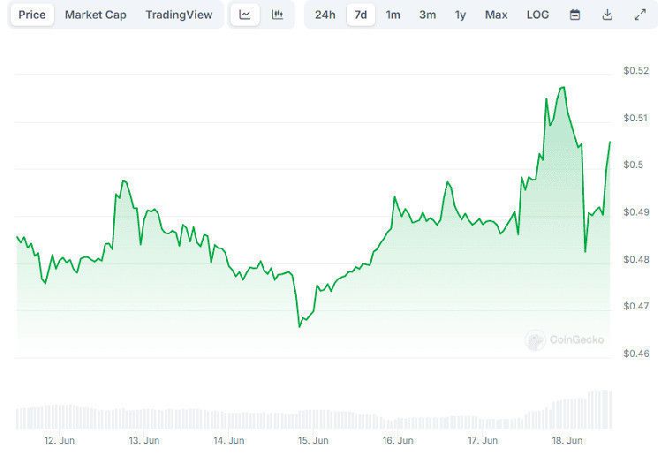Image resolution: width=658 pixels, height=460 pixels.
Task: Open the calendar date range picker
Action: 575,15
